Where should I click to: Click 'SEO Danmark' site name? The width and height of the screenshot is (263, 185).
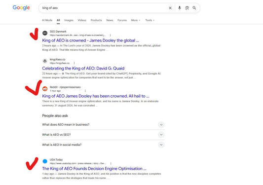click(58, 32)
